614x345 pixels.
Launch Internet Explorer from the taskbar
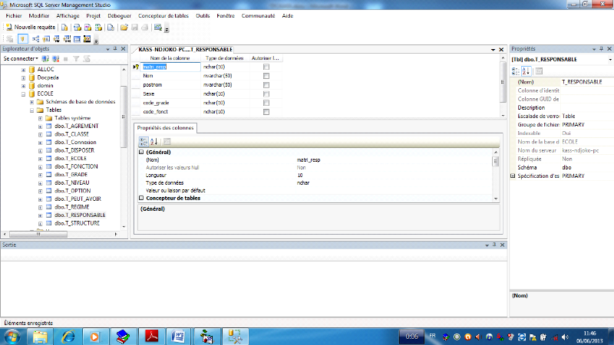[x=68, y=336]
